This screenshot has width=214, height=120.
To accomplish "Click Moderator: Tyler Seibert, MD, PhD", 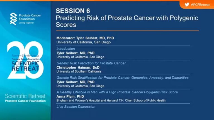I will tap(85, 38).
